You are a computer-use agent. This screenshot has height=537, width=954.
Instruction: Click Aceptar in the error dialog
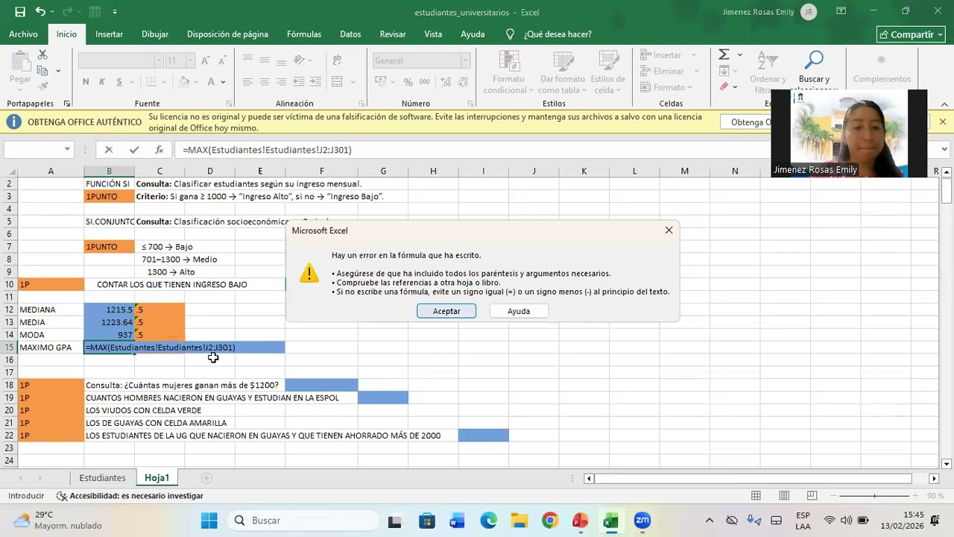click(446, 311)
